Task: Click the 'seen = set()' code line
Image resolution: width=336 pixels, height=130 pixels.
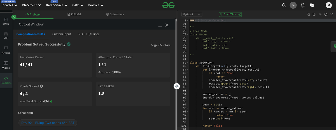Action: click(x=212, y=104)
